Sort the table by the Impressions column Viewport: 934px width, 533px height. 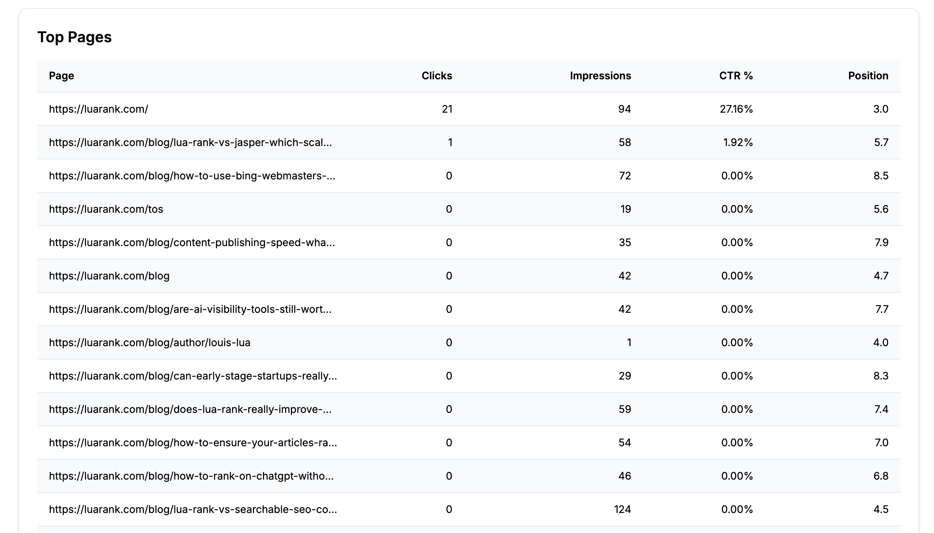pos(599,76)
